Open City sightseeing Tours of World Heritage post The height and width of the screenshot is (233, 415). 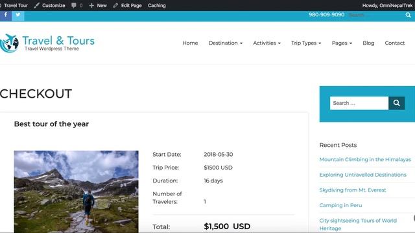358,225
